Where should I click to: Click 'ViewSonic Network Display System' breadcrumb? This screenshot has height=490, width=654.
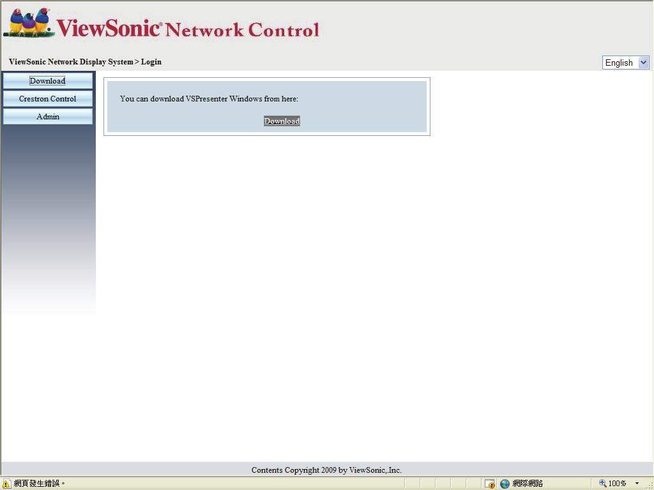71,62
